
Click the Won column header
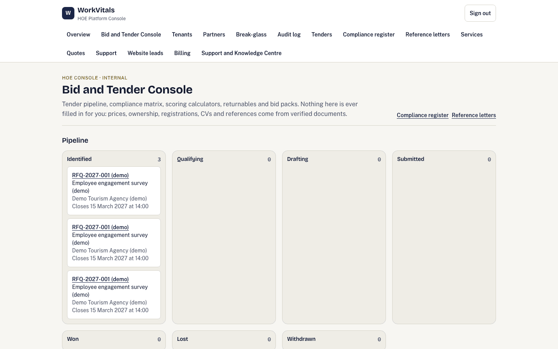pos(73,339)
